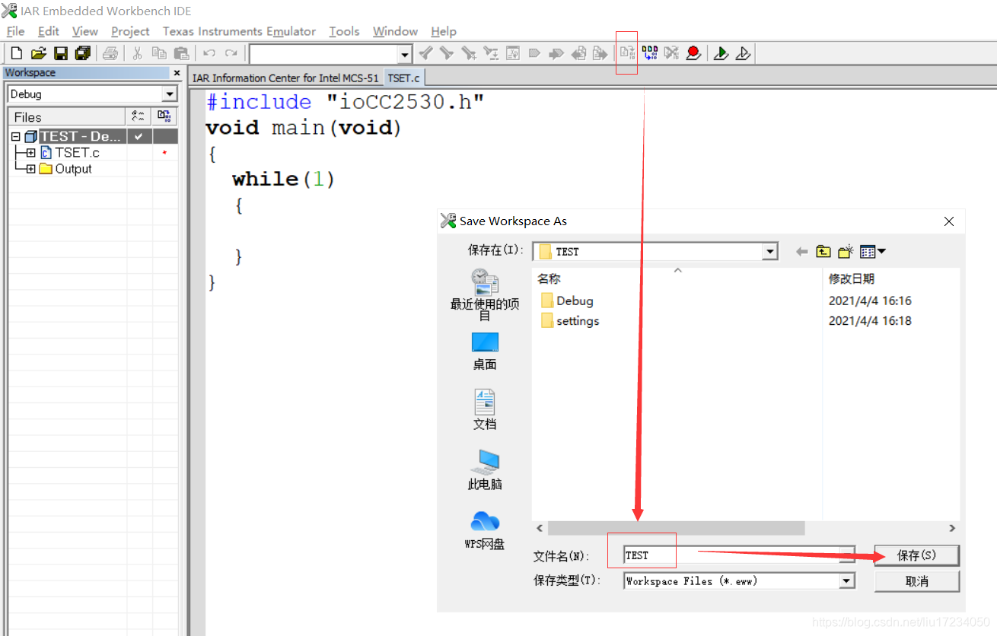Image resolution: width=997 pixels, height=636 pixels.
Task: Open the file name history dropdown
Action: click(847, 555)
